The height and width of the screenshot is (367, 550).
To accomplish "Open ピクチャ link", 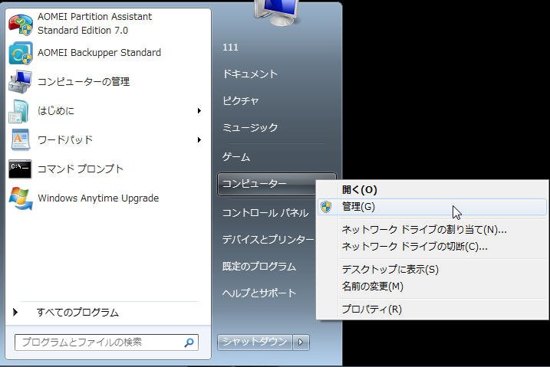I will point(241,101).
